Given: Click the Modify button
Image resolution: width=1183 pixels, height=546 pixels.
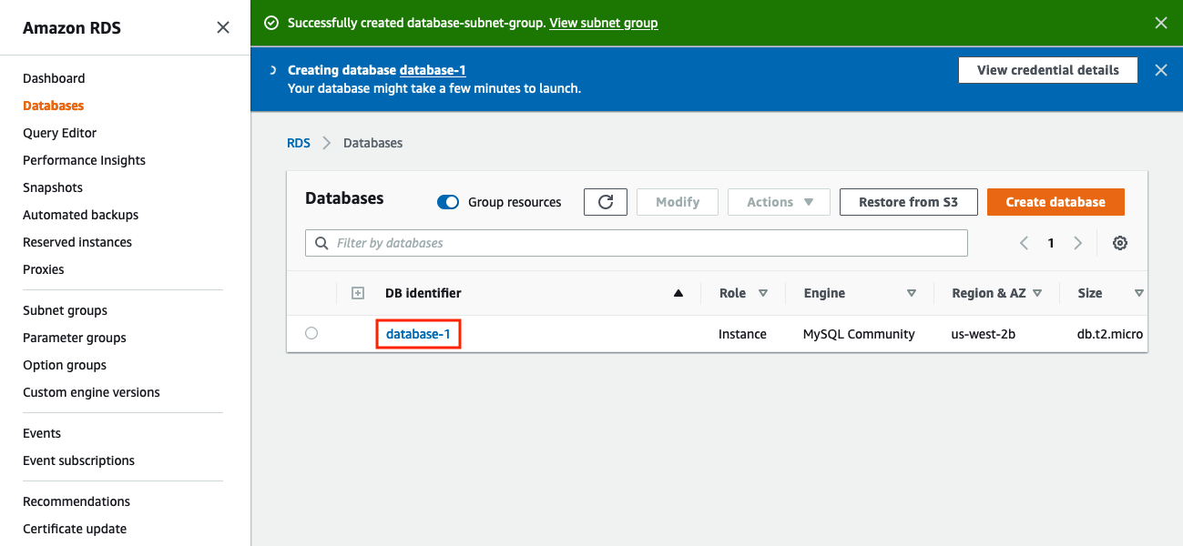Looking at the screenshot, I should coord(678,202).
